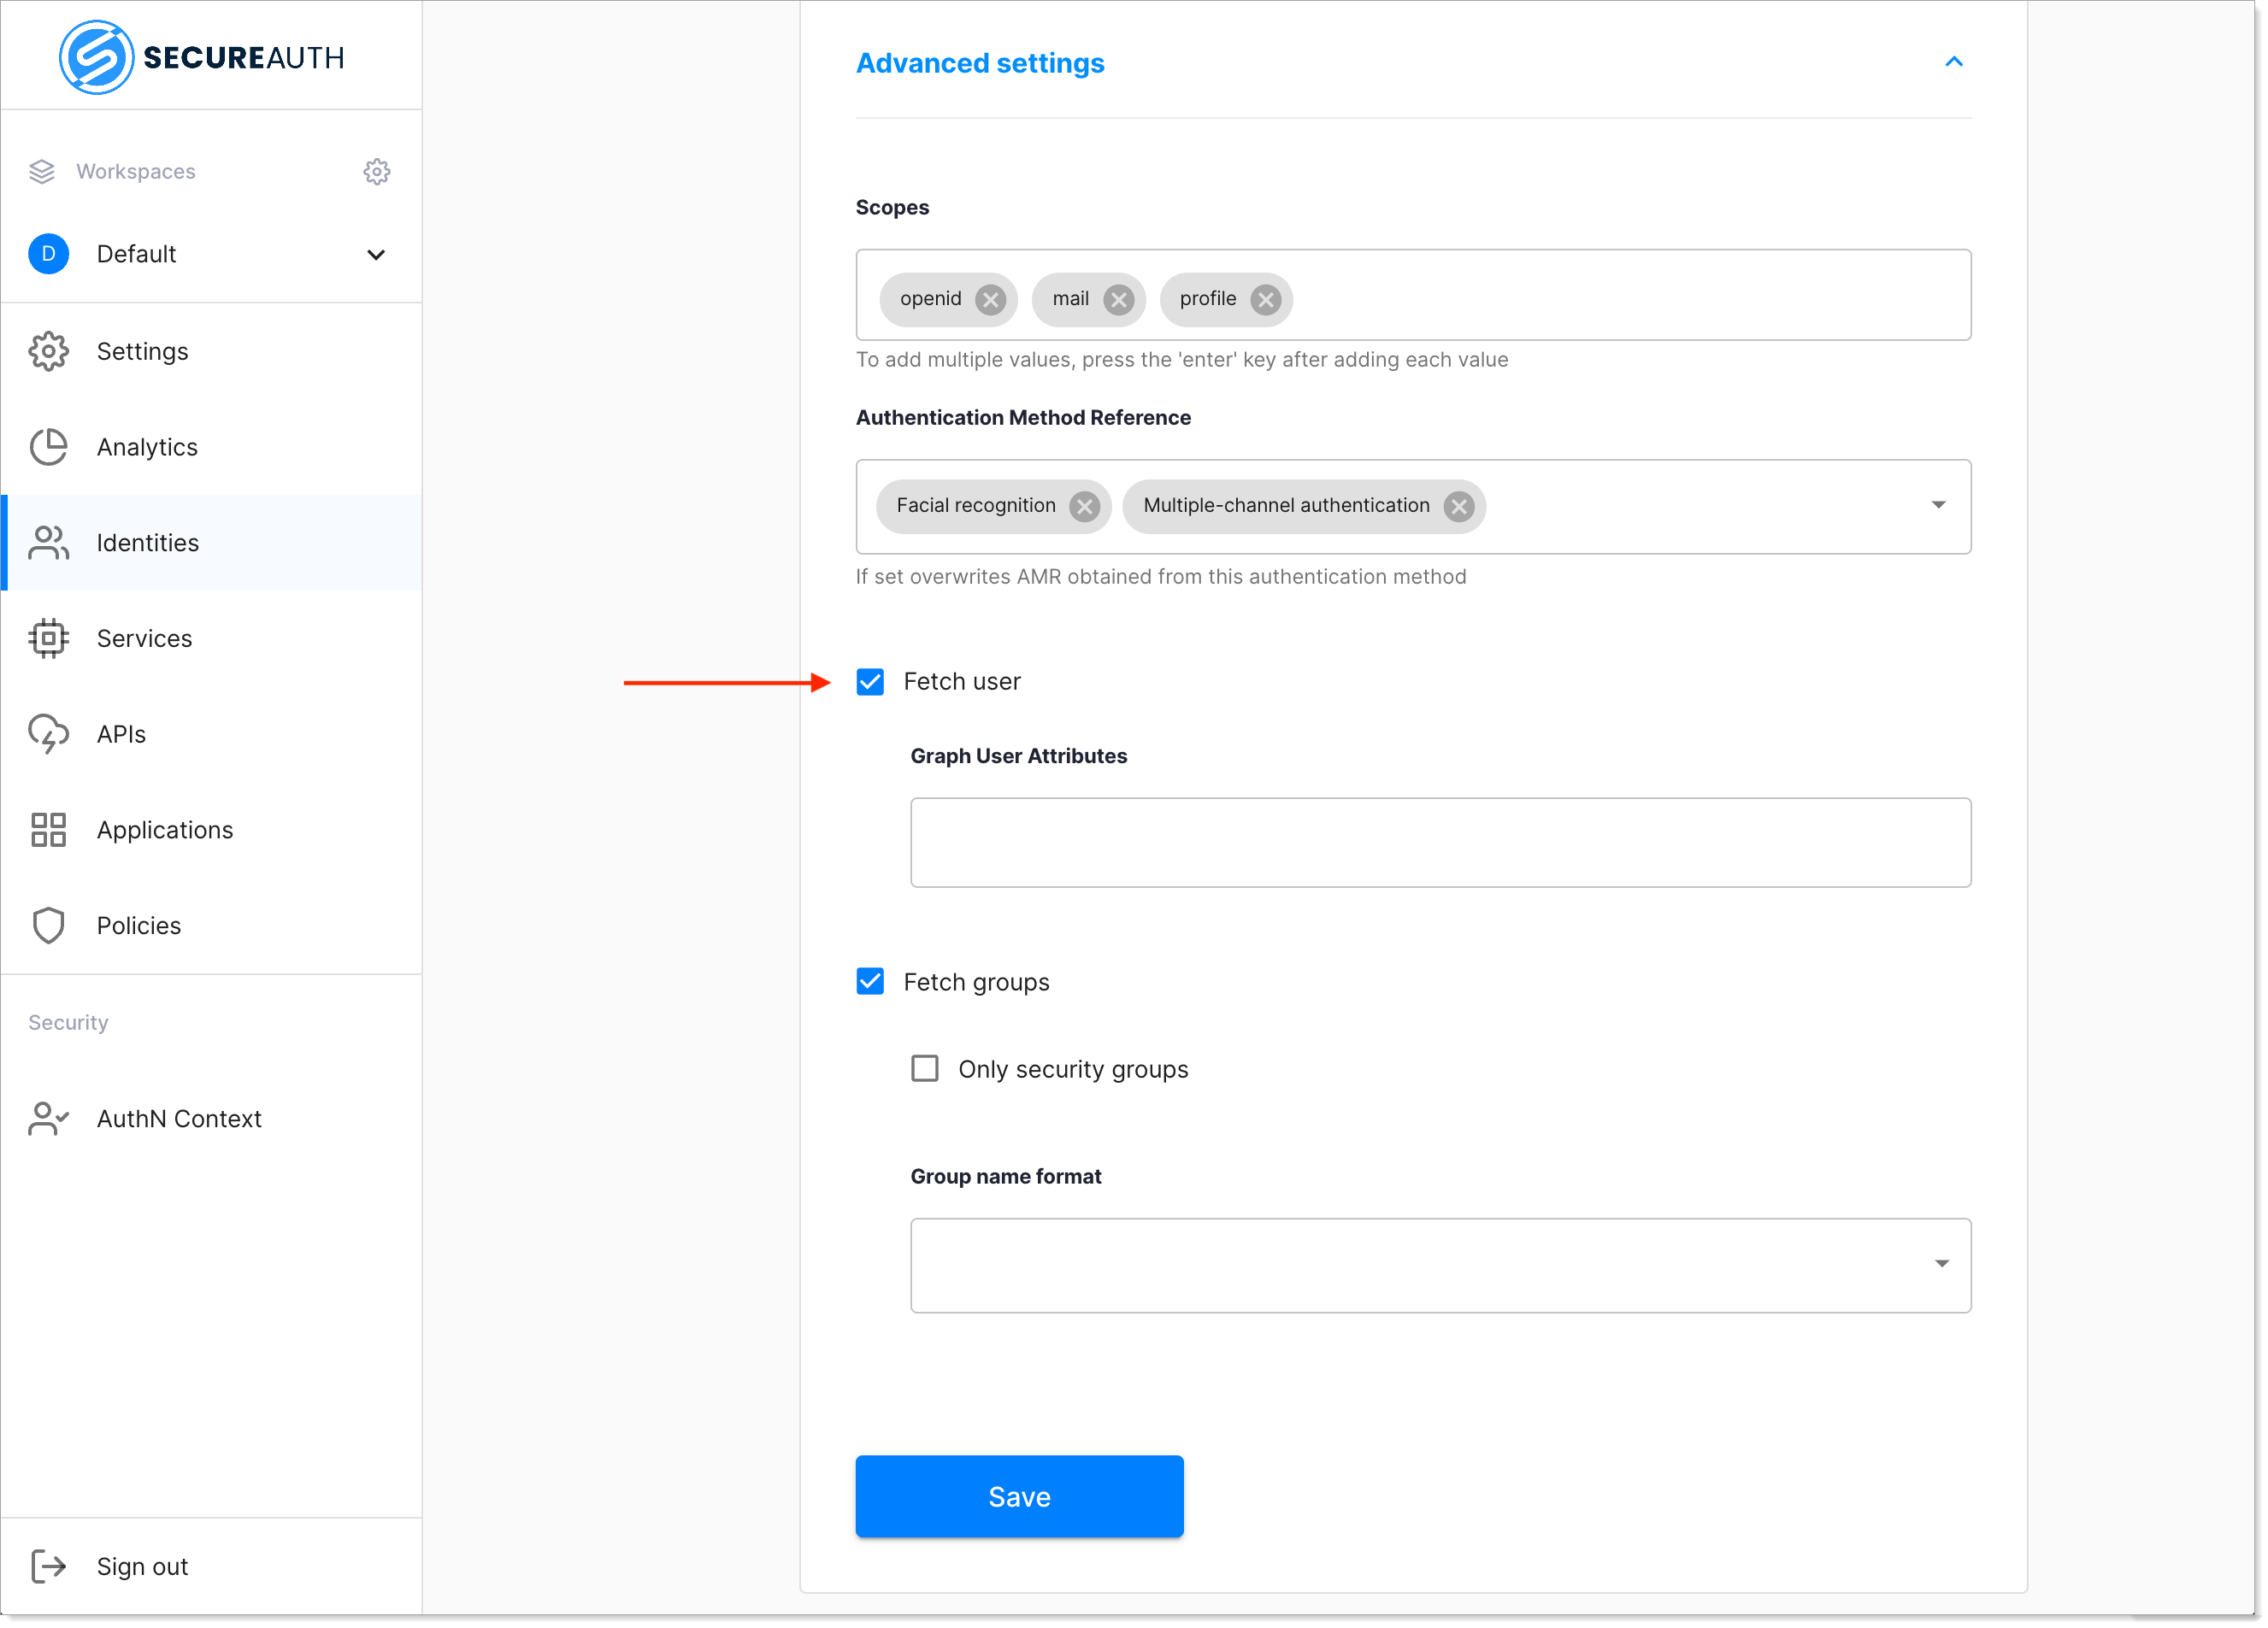Click the Services chip icon
The width and height of the screenshot is (2268, 1628).
coord(48,639)
